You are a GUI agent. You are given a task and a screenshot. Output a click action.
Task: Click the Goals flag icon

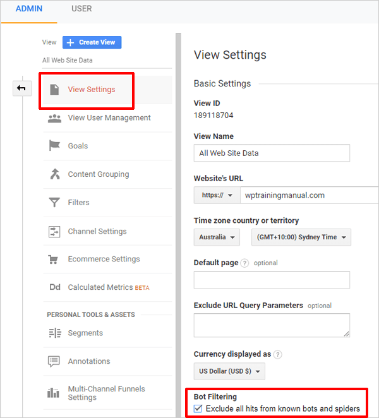pos(54,146)
